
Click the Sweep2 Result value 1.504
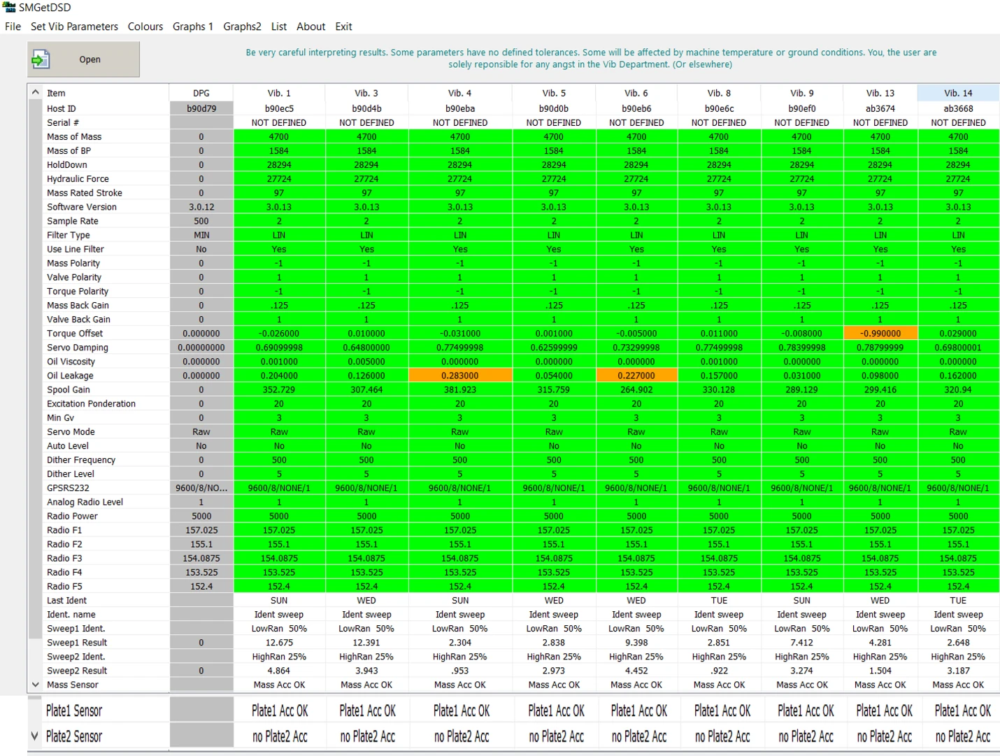(880, 671)
